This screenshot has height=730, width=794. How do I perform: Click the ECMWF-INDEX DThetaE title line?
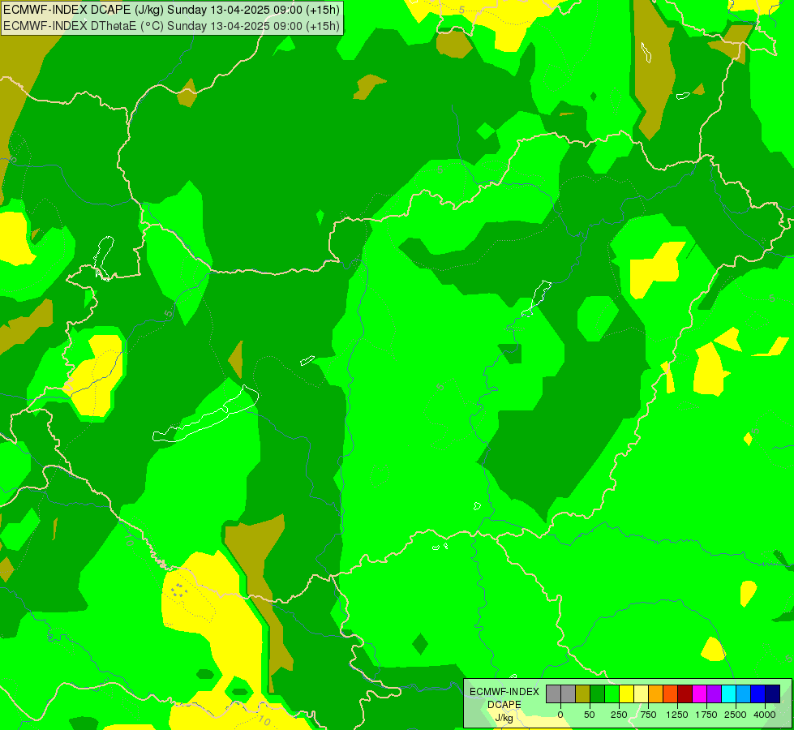(171, 25)
